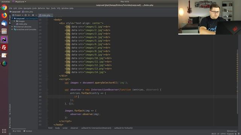The height and width of the screenshot is (135, 241).
Task: Expand External Libraries node
Action: click(12, 27)
